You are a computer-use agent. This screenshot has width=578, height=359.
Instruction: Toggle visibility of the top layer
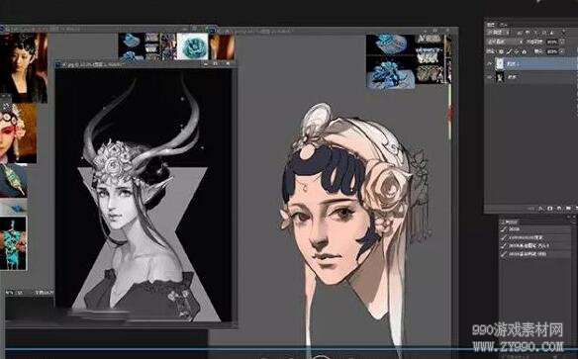pyautogui.click(x=489, y=63)
